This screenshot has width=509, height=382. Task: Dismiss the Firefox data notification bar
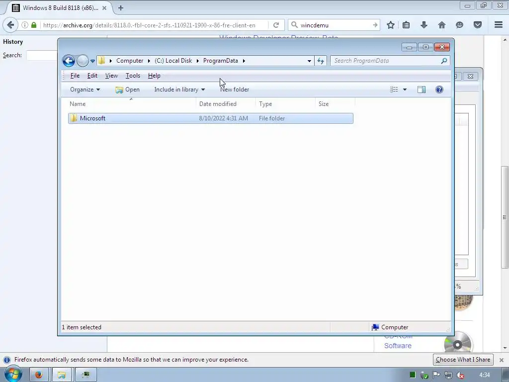[x=501, y=360]
